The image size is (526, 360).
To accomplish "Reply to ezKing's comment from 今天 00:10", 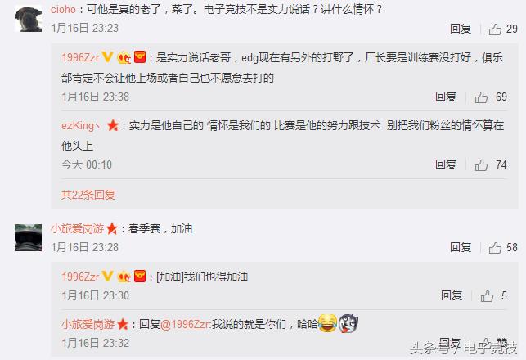I will click(x=446, y=164).
